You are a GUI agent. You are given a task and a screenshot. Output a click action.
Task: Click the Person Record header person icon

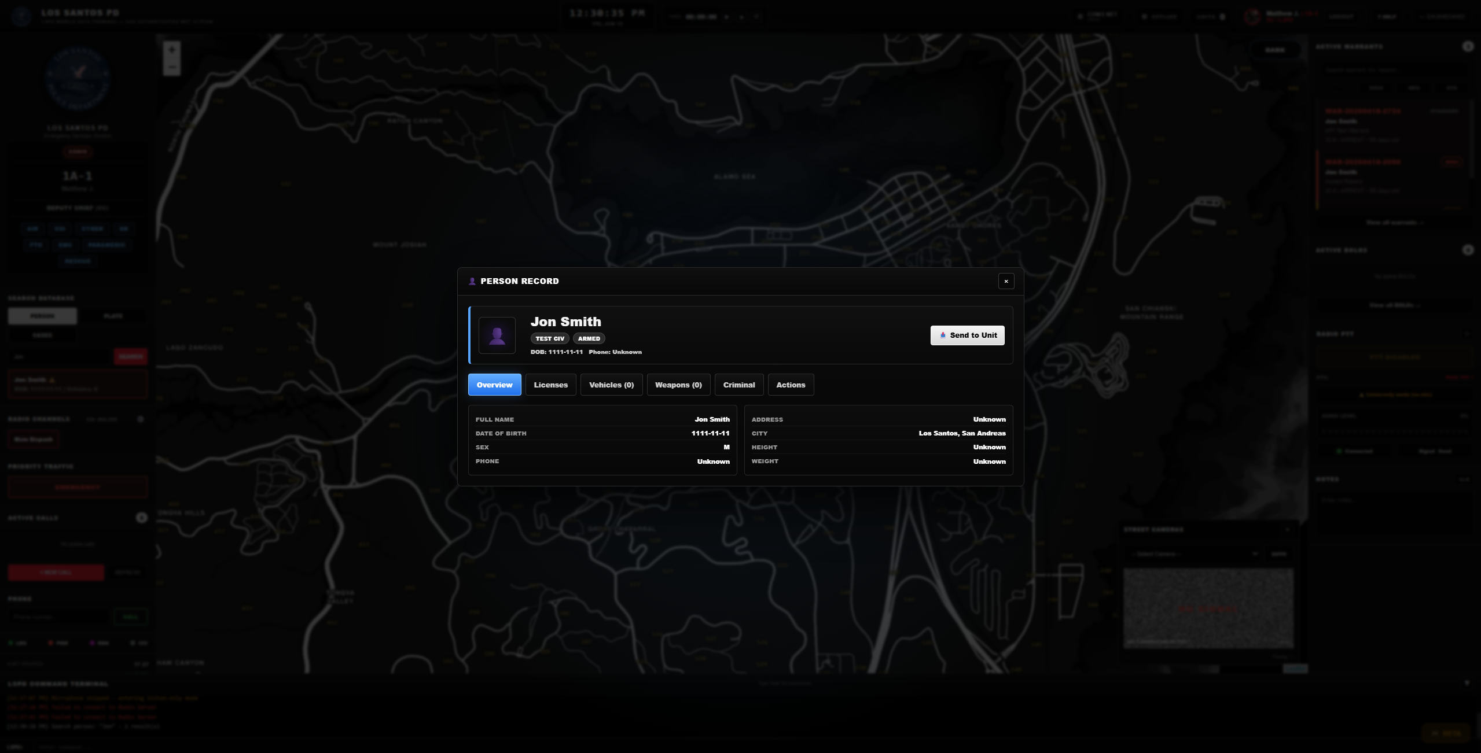click(472, 281)
